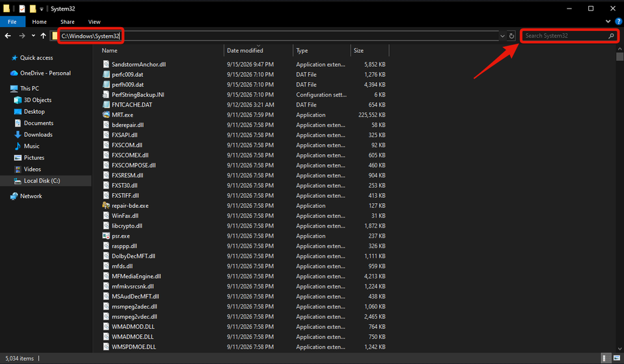Screen dimensions: 624x364
Task: Select the msmpeg2vdec.dll file
Action: [134, 316]
